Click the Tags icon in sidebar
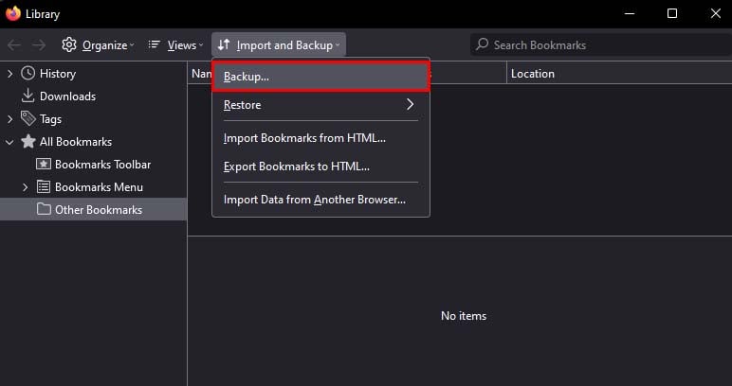Viewport: 732px width, 386px height. point(28,119)
